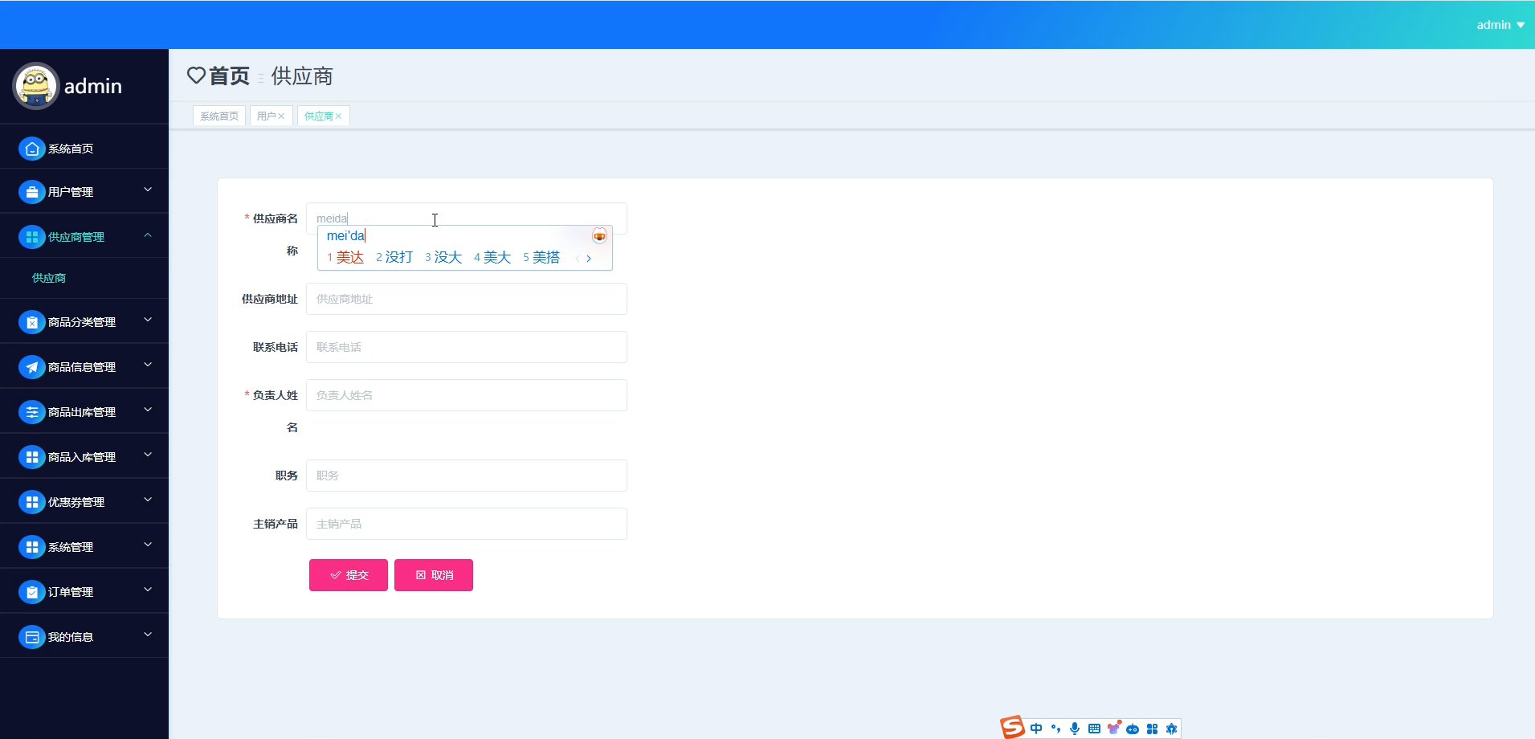Toggle Chinese/English mode 中 in IME bar
This screenshot has width=1535, height=739.
[x=1036, y=729]
